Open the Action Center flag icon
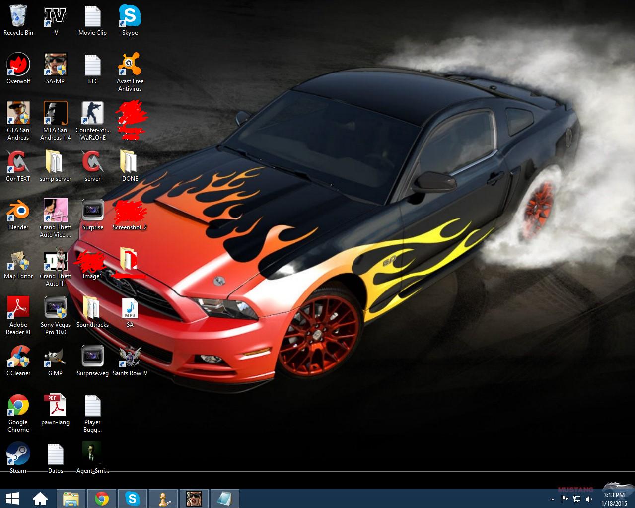The image size is (635, 508). (565, 499)
